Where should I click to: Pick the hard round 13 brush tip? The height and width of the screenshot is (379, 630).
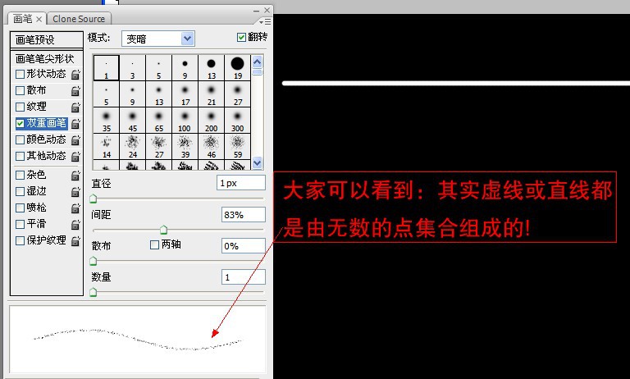click(212, 68)
